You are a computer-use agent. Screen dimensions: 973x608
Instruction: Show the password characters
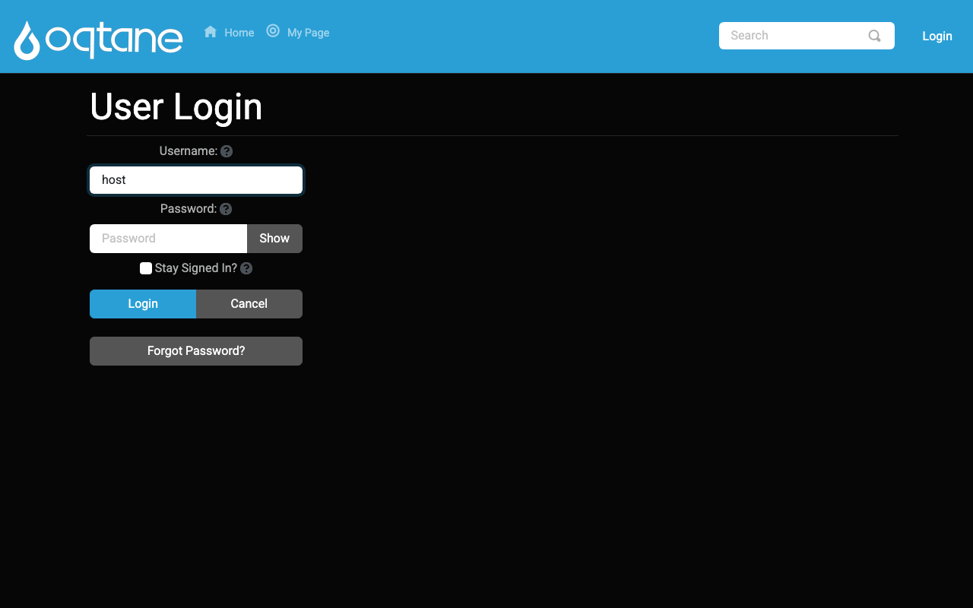coord(274,239)
